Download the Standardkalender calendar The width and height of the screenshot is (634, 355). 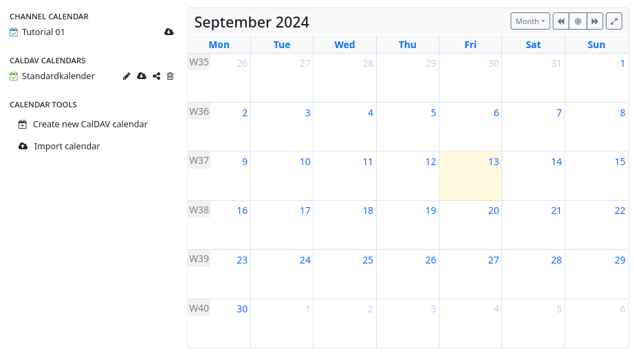(142, 76)
